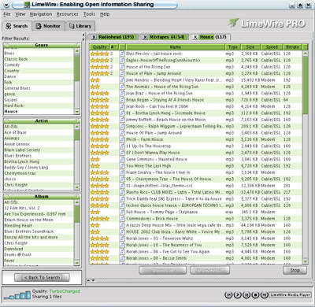Sort results by Name column

coord(176,47)
